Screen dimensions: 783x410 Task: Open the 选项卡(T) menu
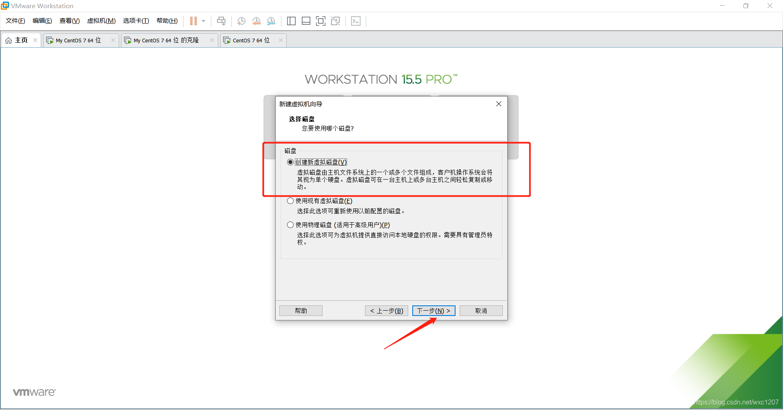point(136,21)
